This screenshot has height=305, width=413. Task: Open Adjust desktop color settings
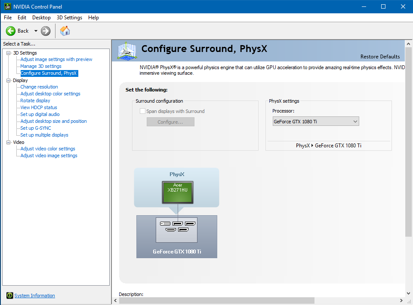click(50, 94)
